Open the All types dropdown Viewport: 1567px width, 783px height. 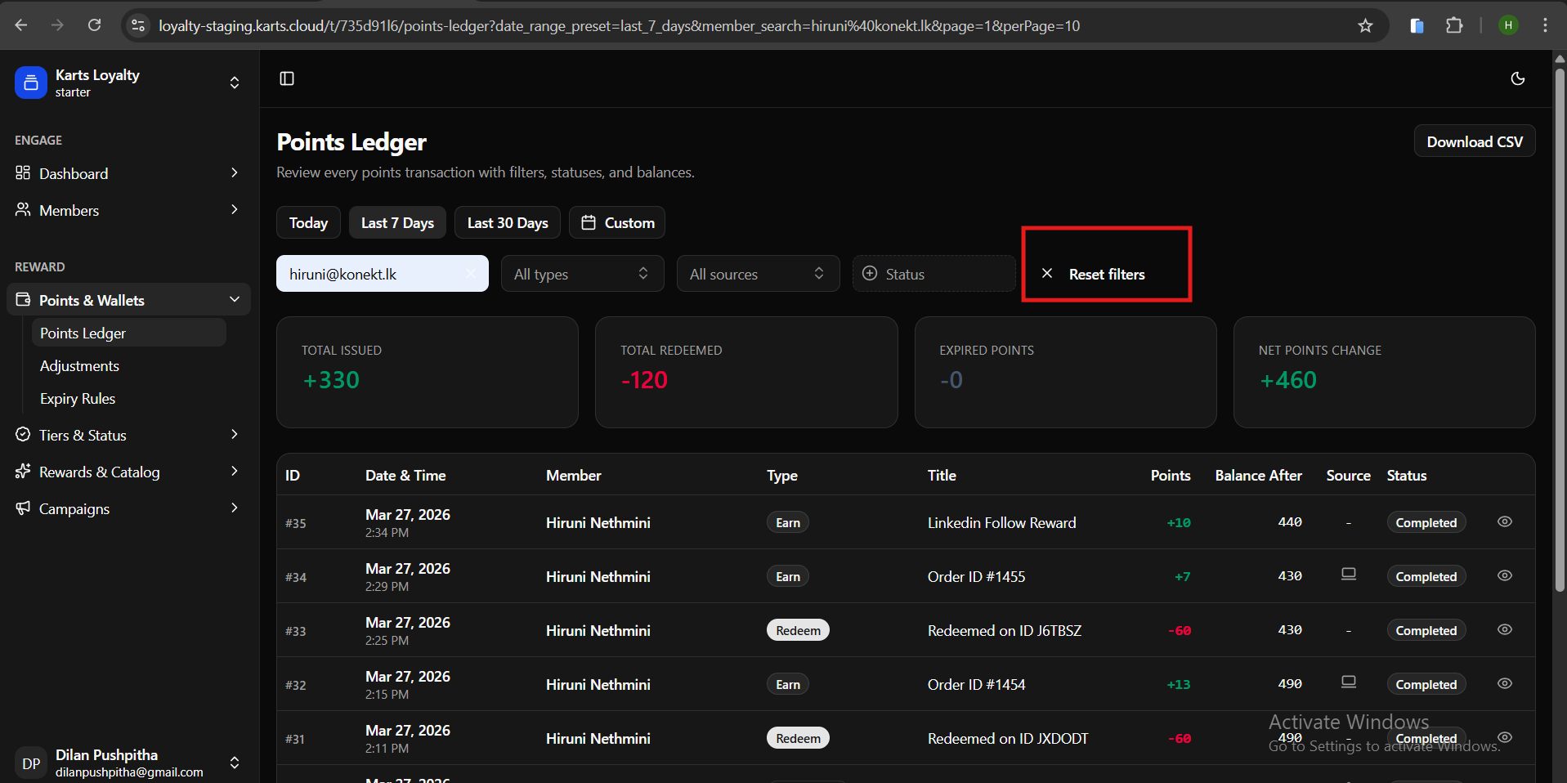[x=582, y=274]
